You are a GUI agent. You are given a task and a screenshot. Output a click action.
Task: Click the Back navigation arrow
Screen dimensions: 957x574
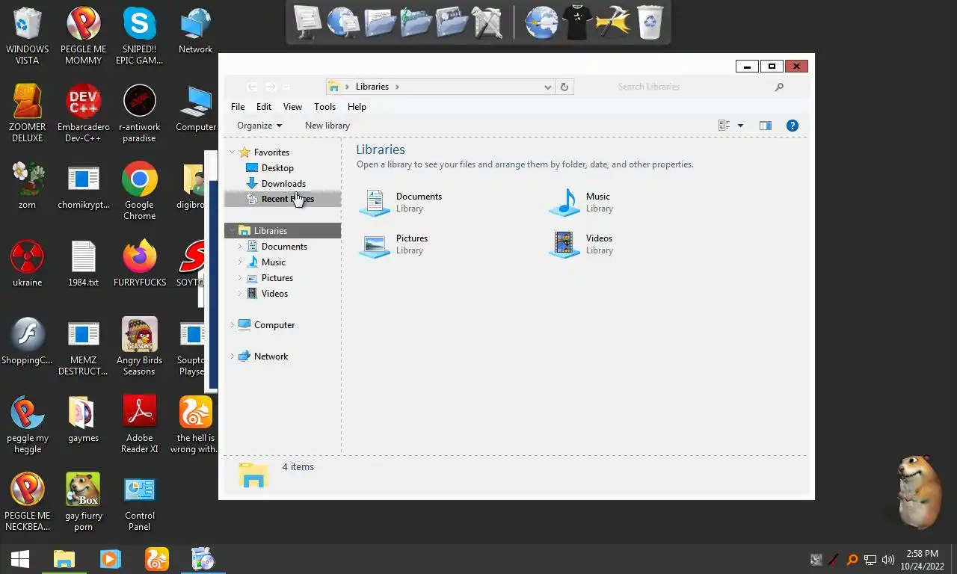(253, 87)
